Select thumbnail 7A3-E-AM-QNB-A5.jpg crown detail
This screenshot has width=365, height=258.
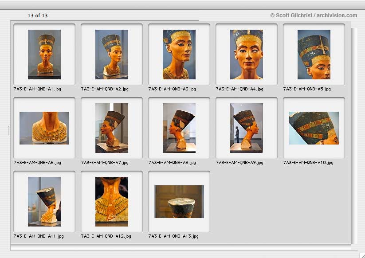point(314,55)
